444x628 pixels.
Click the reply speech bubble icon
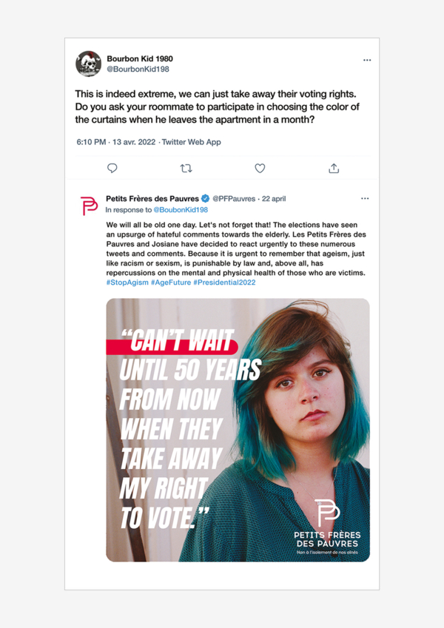coord(112,168)
